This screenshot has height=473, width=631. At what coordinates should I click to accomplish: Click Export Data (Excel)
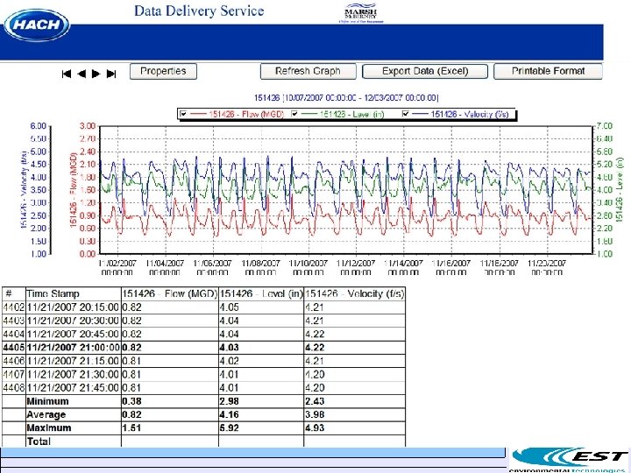[x=425, y=71]
